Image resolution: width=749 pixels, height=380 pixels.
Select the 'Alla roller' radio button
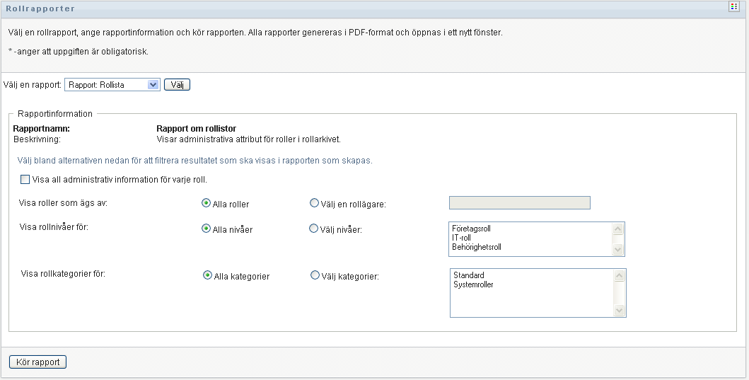pyautogui.click(x=207, y=204)
